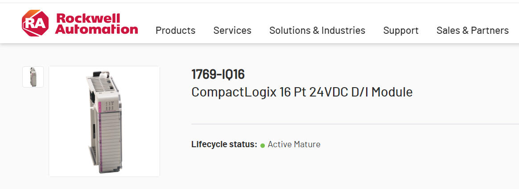
Task: Open the Sales & Partners menu
Action: pos(472,30)
